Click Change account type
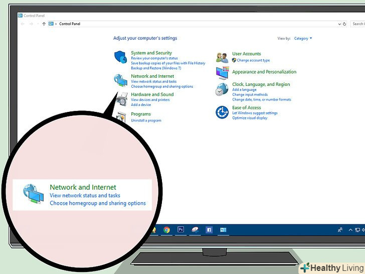This screenshot has width=365, height=274. (x=253, y=60)
